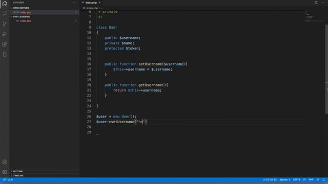Open editor more actions ellipsis
The height and width of the screenshot is (184, 328).
coord(323,3)
